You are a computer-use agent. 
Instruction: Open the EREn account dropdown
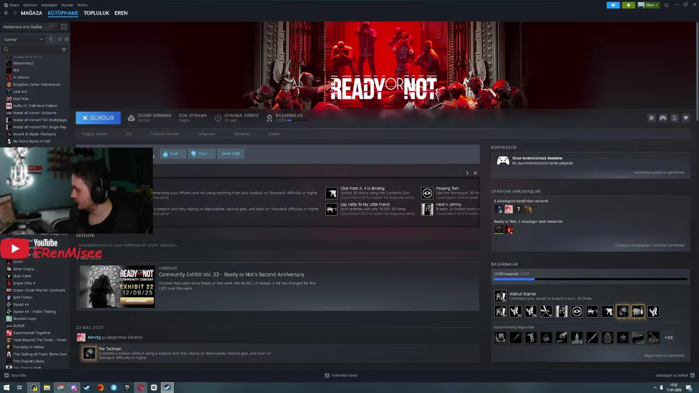point(649,5)
